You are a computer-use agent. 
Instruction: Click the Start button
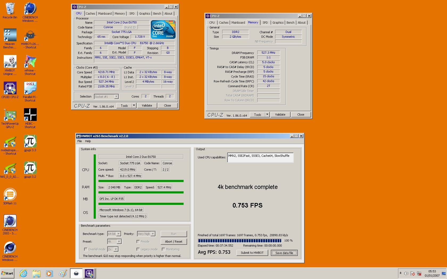[7, 273]
